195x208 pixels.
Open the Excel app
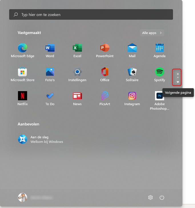point(77,50)
